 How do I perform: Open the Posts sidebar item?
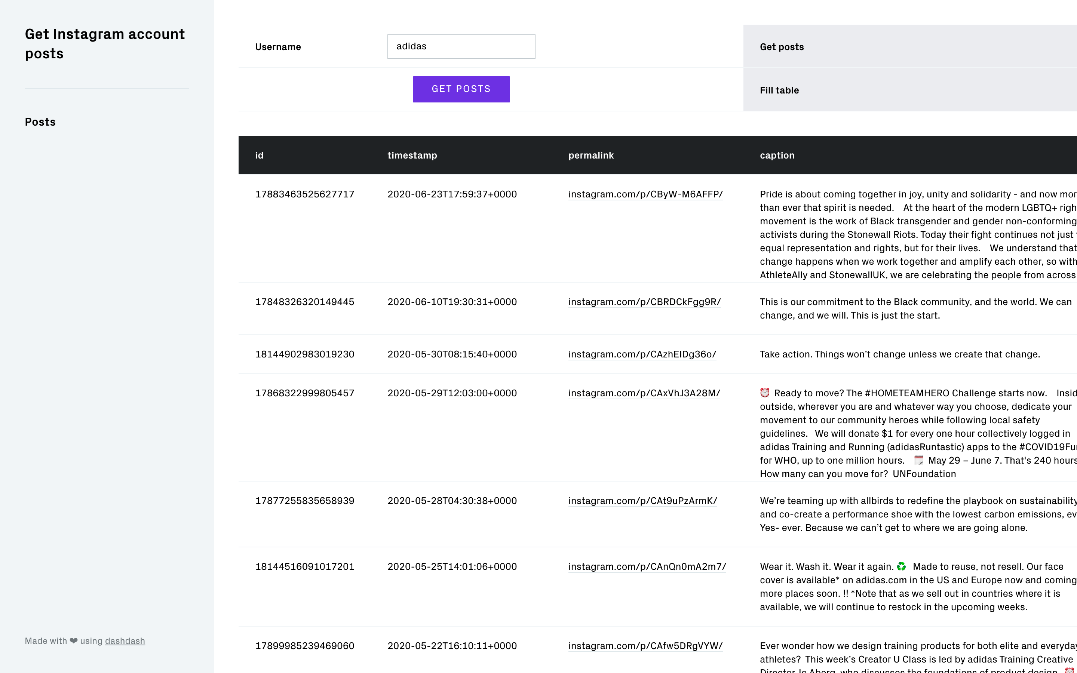pyautogui.click(x=40, y=122)
